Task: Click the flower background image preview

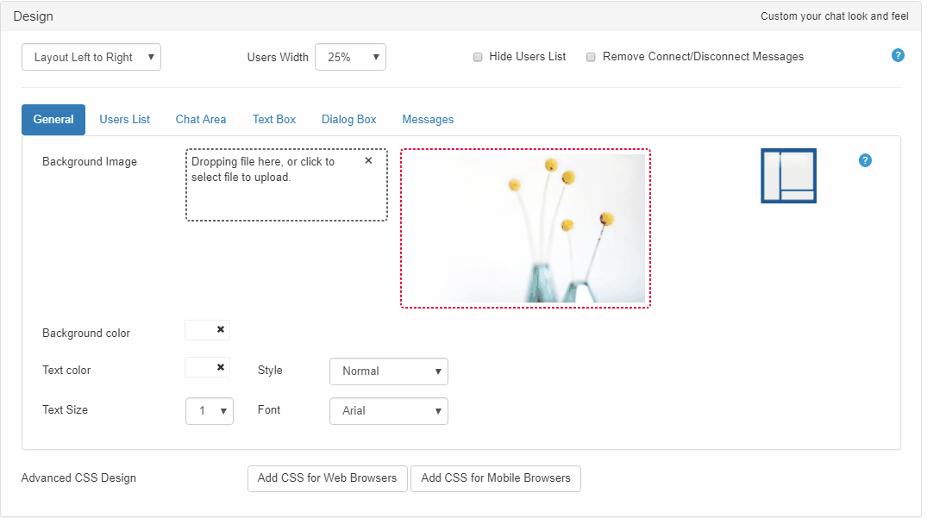Action: [525, 228]
